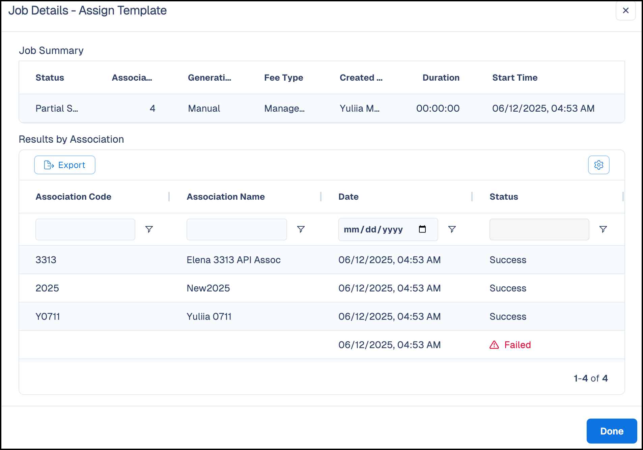Viewport: 643px width, 450px height.
Task: Click the Yuliia M... created by value
Action: point(360,108)
